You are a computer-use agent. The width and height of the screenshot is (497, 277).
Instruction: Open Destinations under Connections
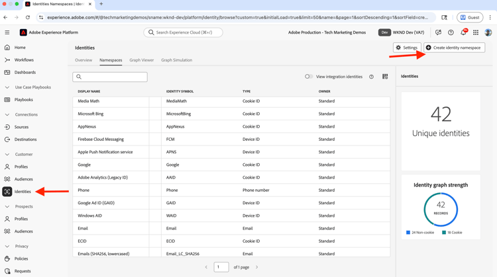coord(25,139)
